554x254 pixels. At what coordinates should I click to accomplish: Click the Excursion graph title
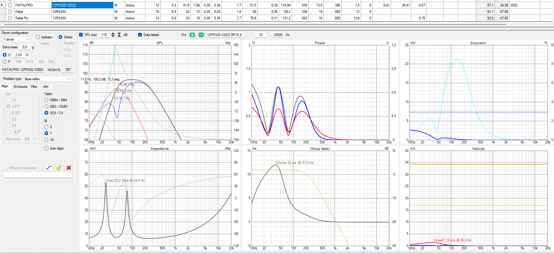[478, 43]
